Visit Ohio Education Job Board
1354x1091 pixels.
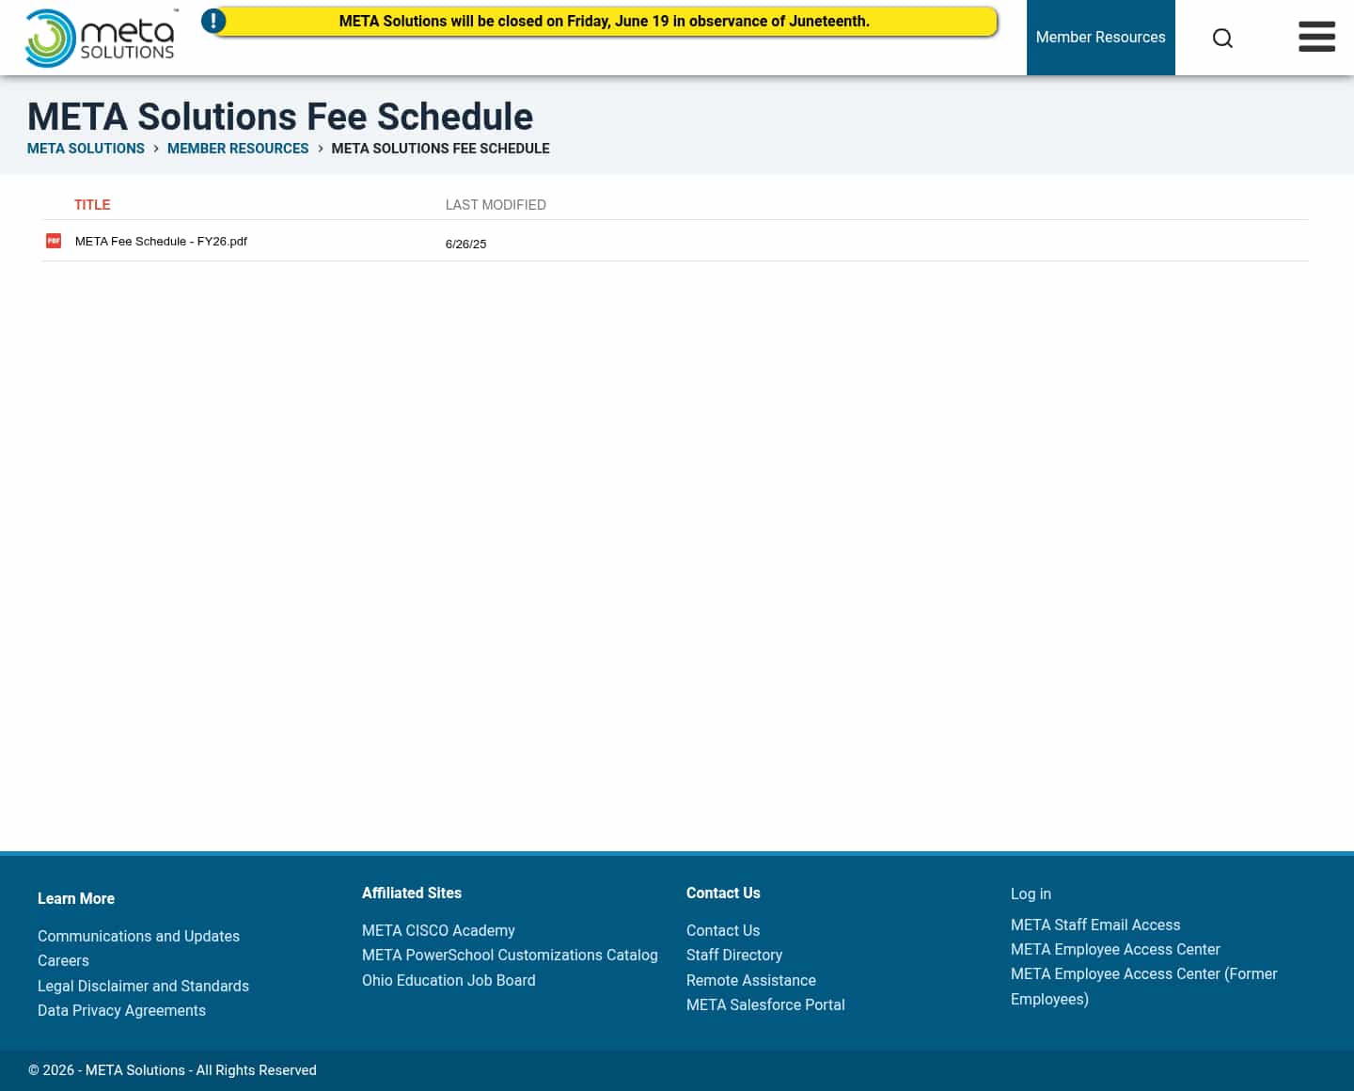[x=449, y=981]
